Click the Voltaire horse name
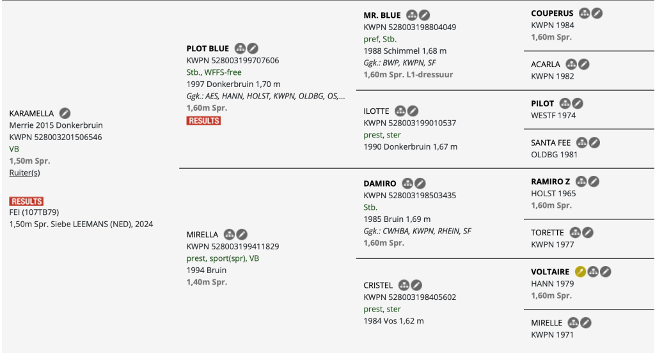Viewport: 655px width, 353px height. coord(550,272)
